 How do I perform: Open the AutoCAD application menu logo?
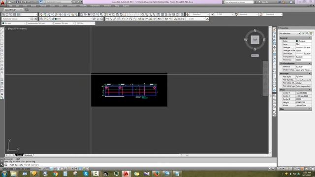tap(2, 2)
